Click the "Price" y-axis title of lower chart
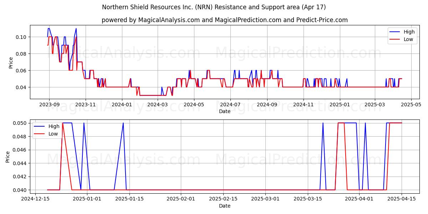The height and width of the screenshot is (214, 428). (x=8, y=157)
